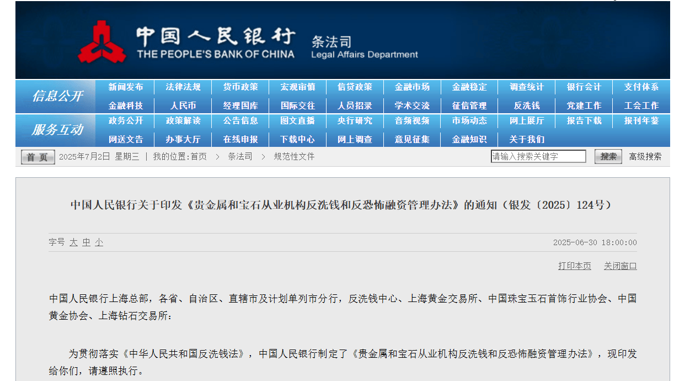Open 下载中心 page

pyautogui.click(x=298, y=139)
